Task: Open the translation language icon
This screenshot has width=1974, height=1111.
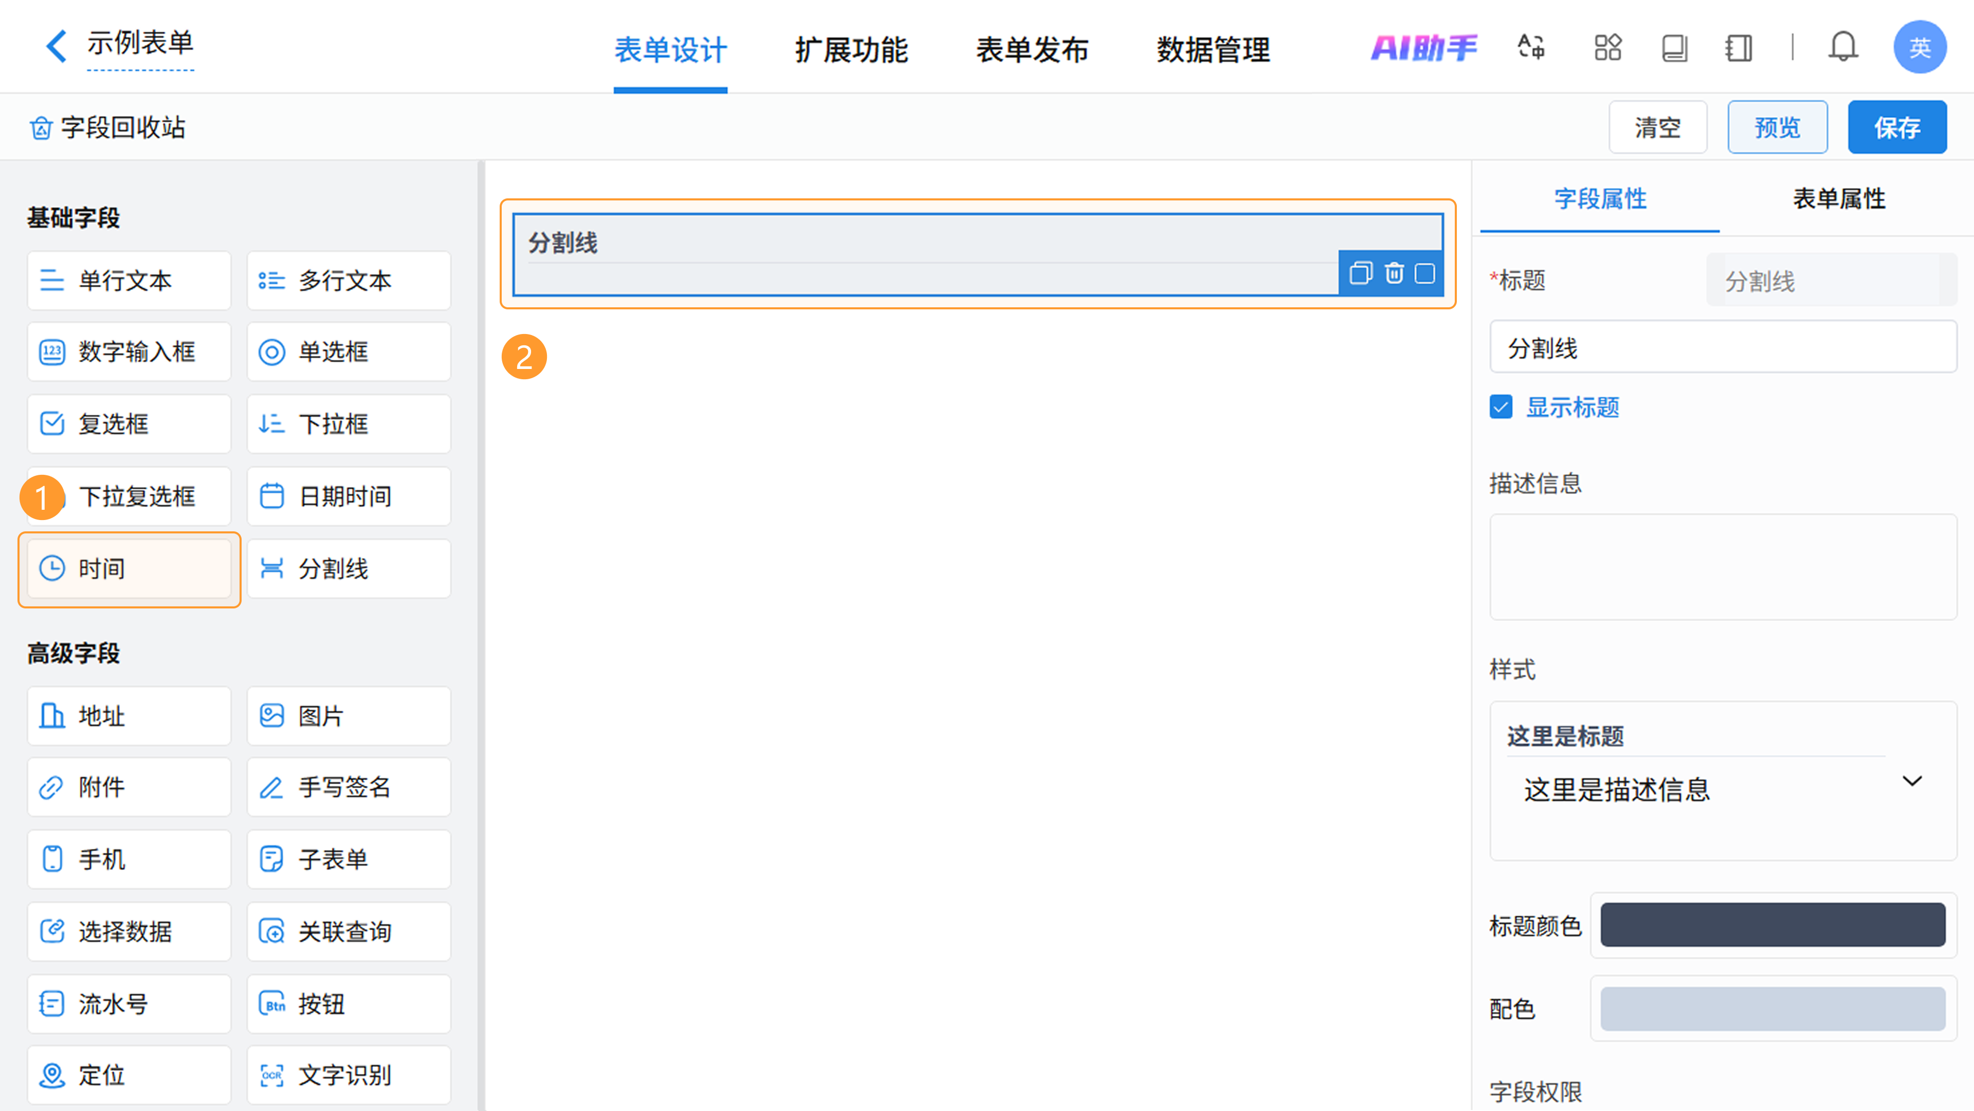Action: point(1530,47)
